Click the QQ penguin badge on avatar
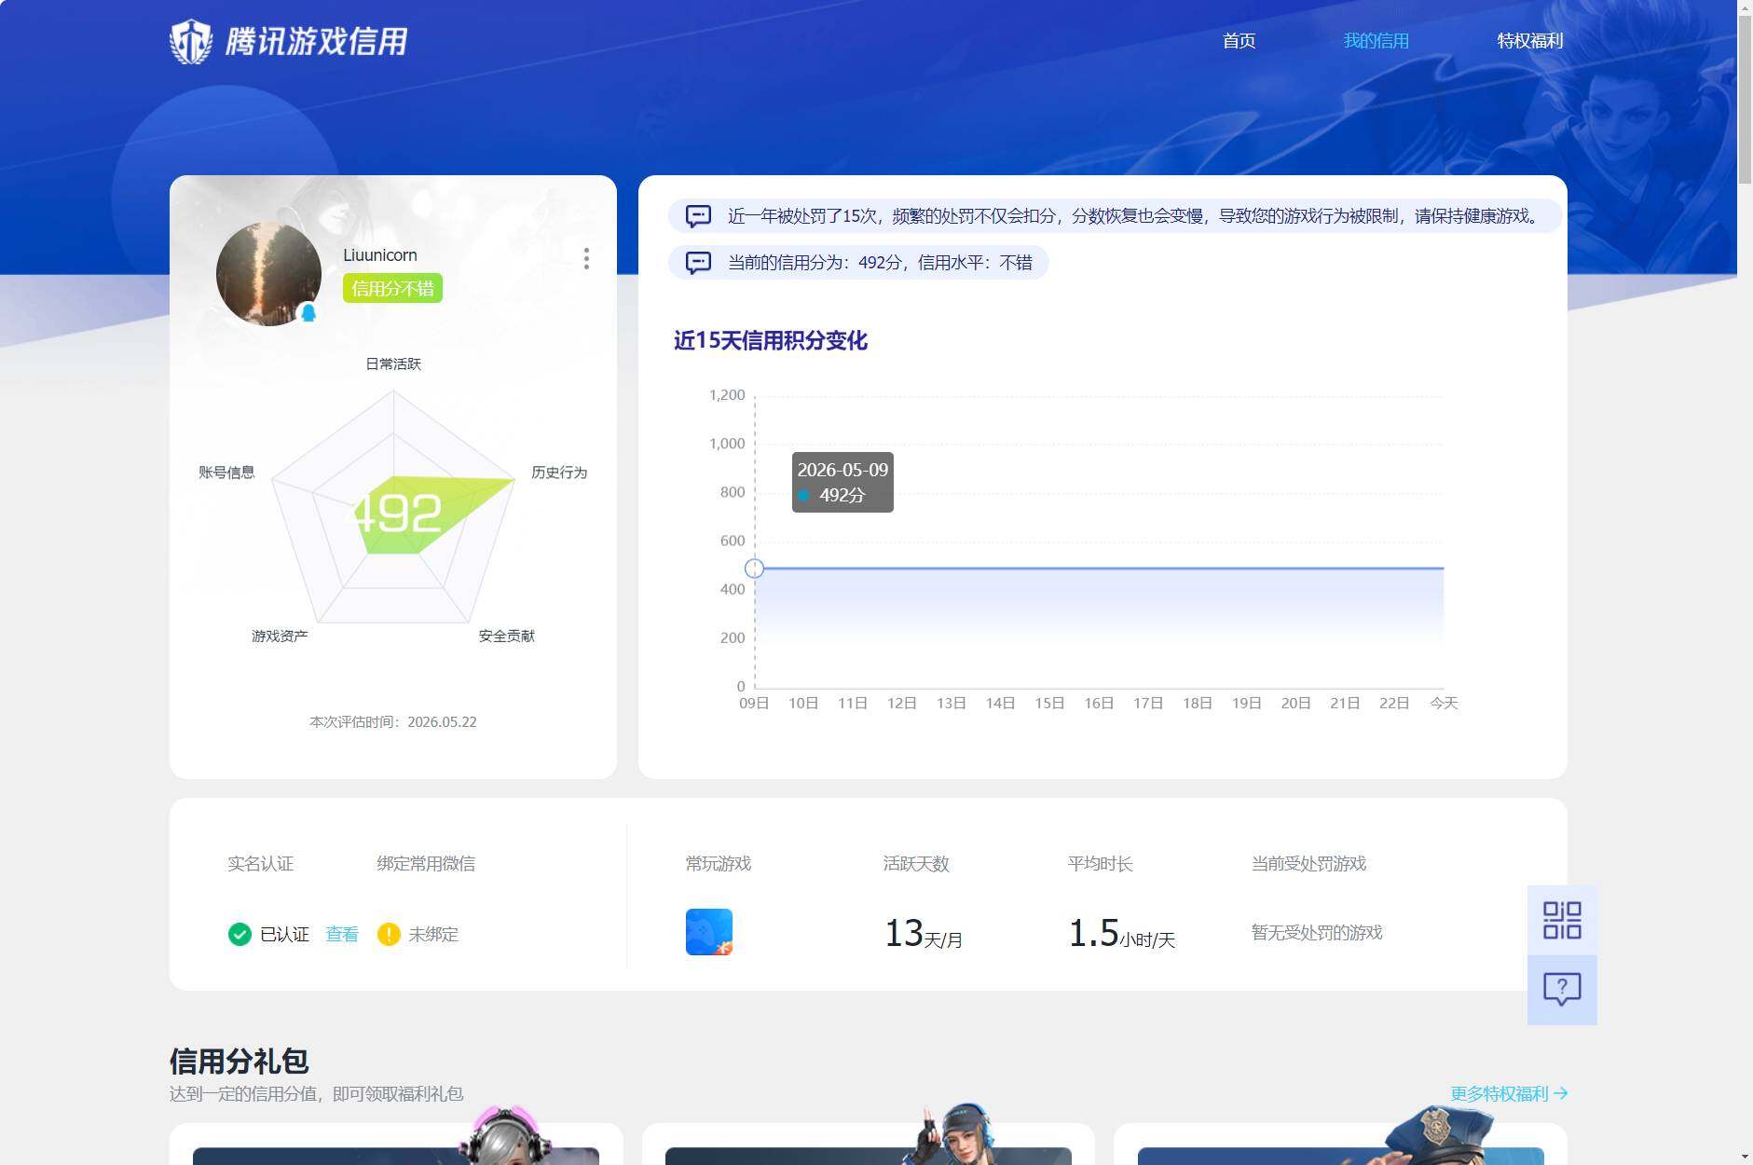 click(308, 312)
